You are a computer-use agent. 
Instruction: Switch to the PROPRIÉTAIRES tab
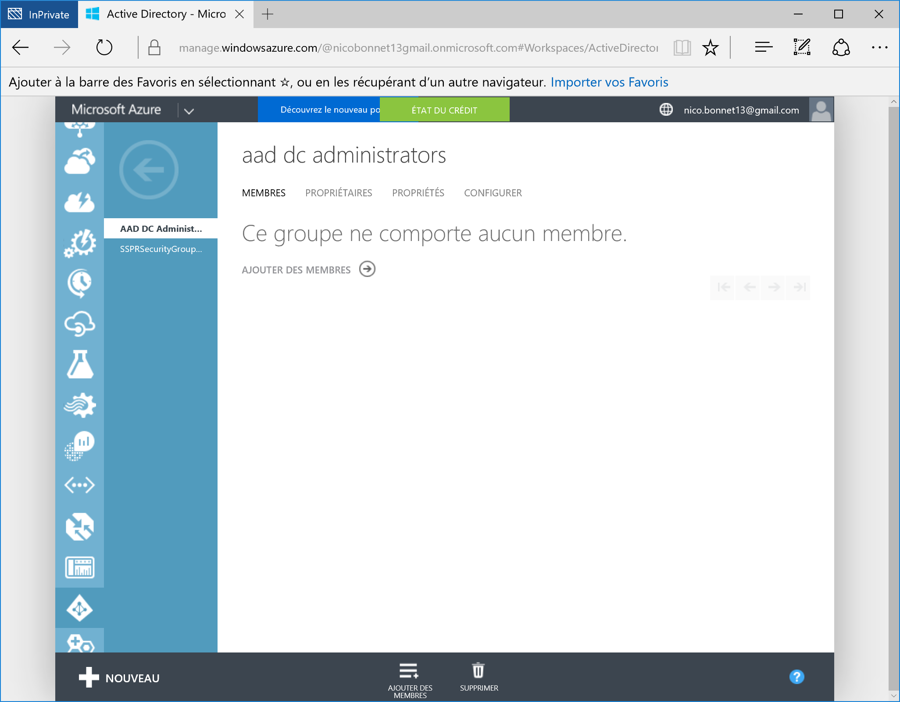[338, 193]
